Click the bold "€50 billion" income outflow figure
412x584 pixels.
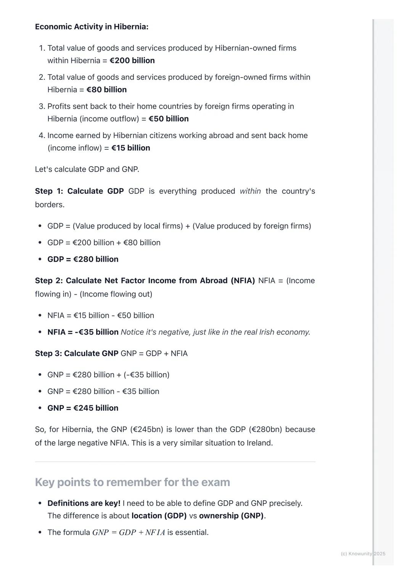tap(169, 119)
